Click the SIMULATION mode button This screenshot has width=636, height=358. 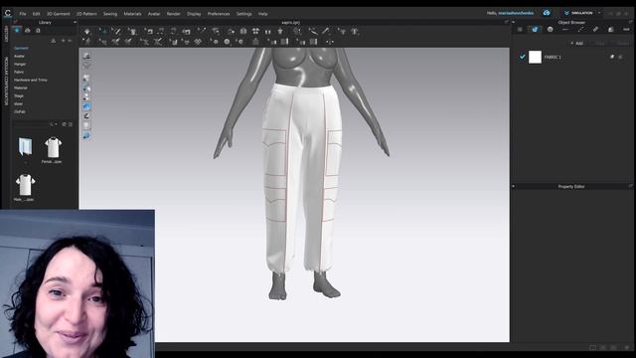[x=578, y=13]
